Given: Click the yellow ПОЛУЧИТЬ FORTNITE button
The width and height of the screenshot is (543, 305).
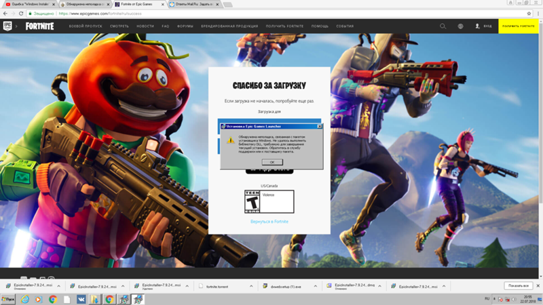Looking at the screenshot, I should tap(519, 26).
